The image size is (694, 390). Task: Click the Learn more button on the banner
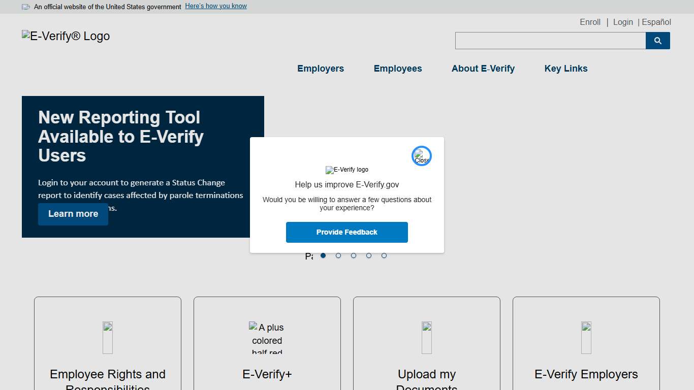coord(73,214)
